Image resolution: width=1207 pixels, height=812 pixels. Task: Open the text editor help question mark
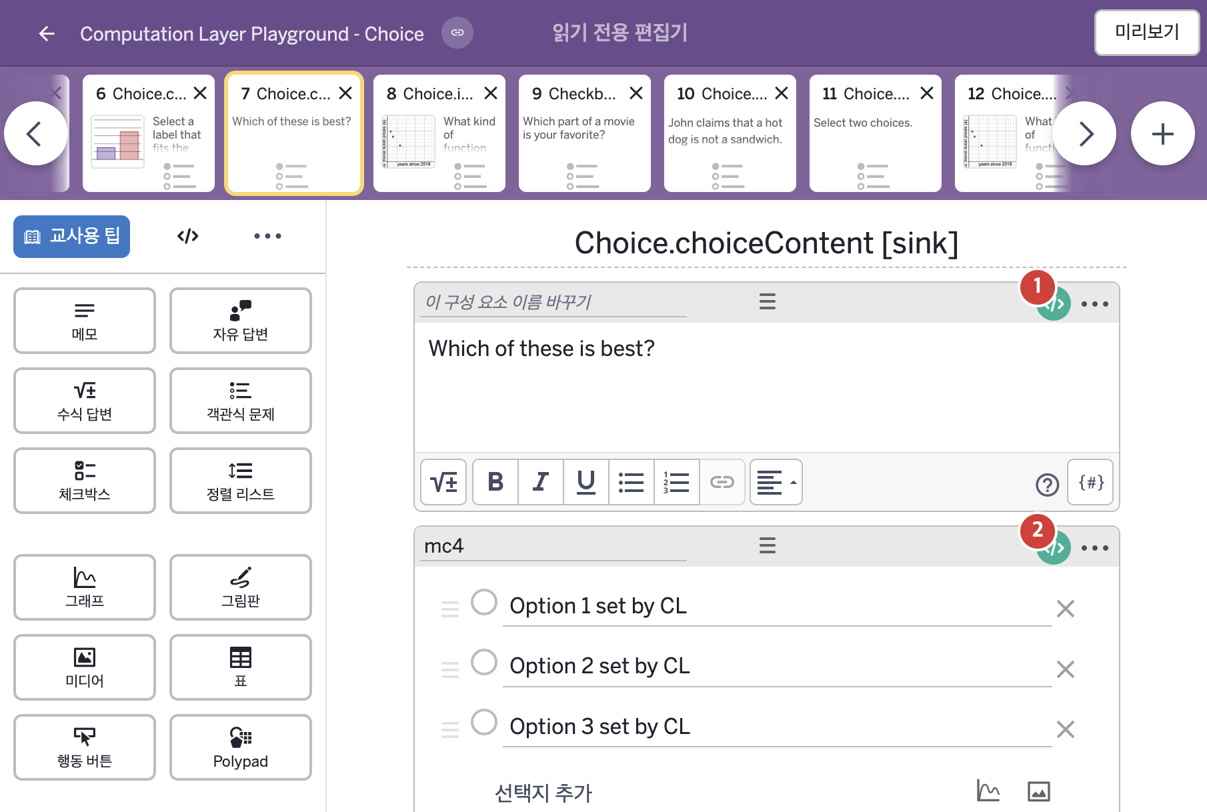coord(1047,485)
